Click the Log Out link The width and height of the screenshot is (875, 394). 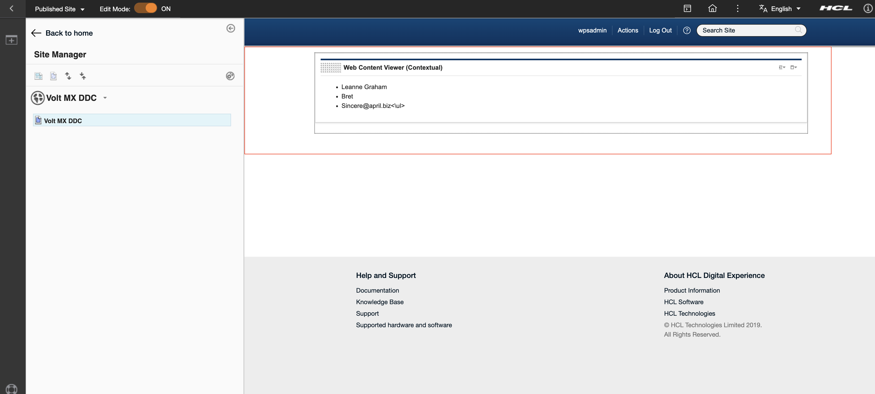click(x=660, y=30)
